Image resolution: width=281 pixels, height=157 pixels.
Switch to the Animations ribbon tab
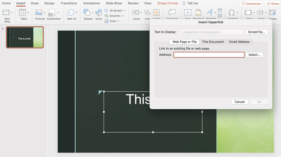91,3
